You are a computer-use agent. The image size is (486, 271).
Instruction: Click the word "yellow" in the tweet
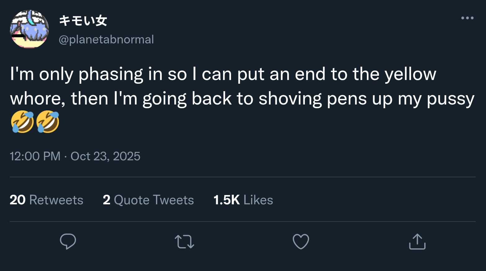[x=410, y=74]
